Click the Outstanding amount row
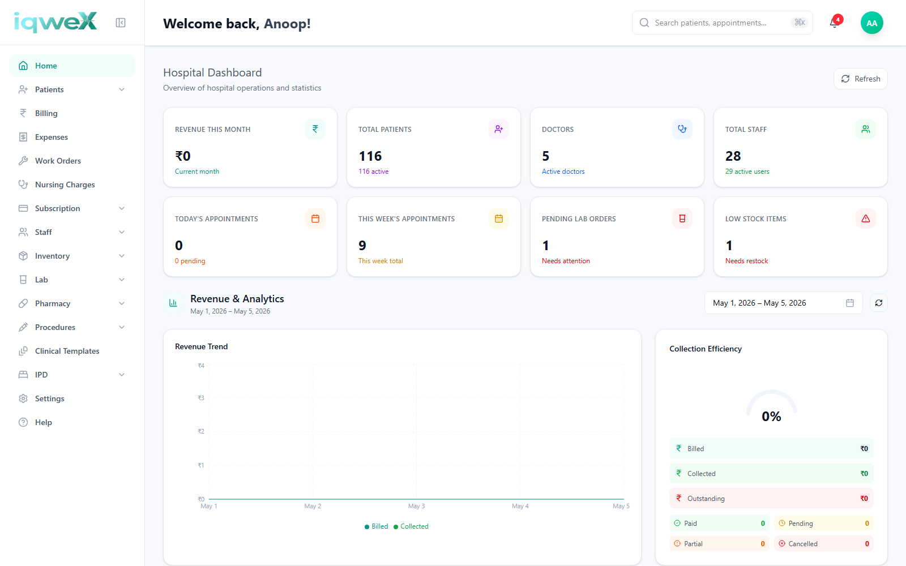 coord(771,499)
